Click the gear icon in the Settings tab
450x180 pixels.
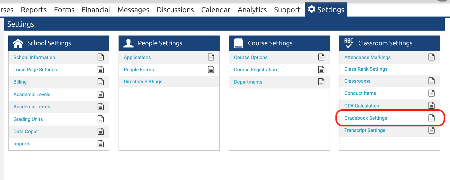point(312,9)
